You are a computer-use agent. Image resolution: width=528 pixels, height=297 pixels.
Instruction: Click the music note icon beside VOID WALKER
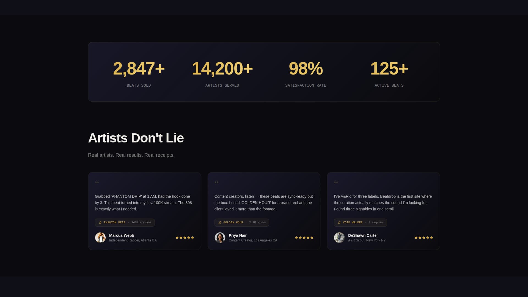(x=339, y=223)
